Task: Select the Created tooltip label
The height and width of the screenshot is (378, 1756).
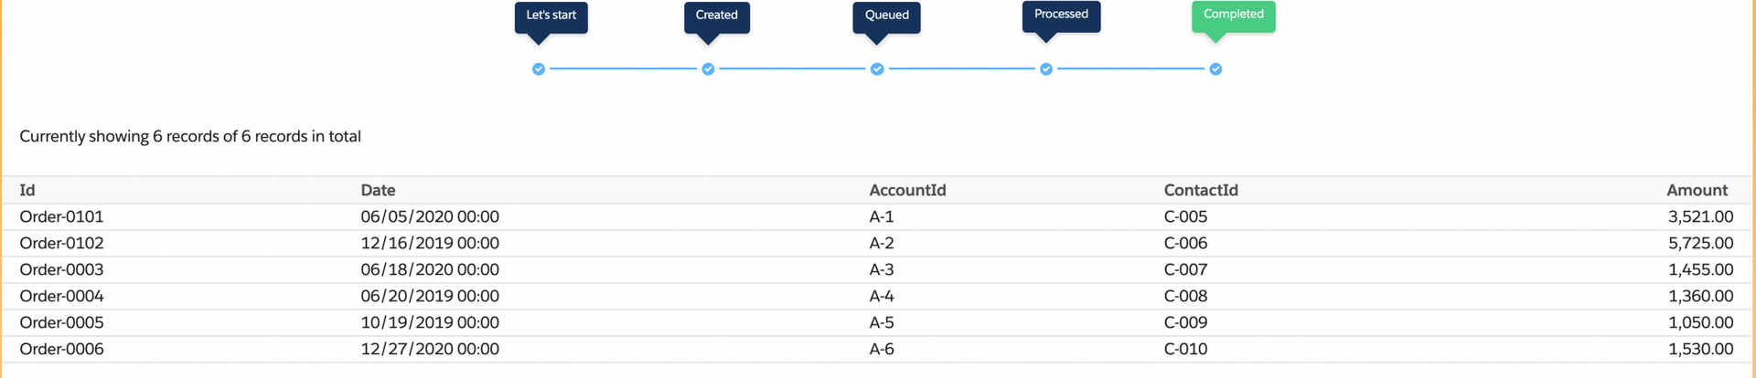Action: (x=716, y=16)
